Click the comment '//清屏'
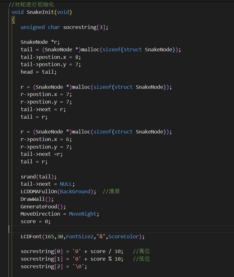Image resolution: width=234 pixels, height=277 pixels. pyautogui.click(x=111, y=191)
